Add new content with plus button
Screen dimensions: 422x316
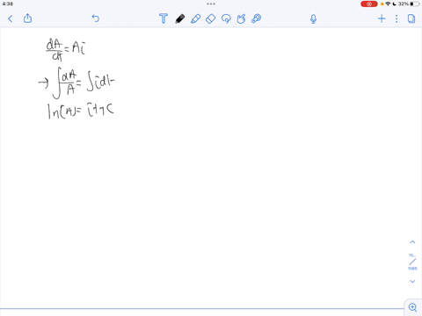[382, 18]
